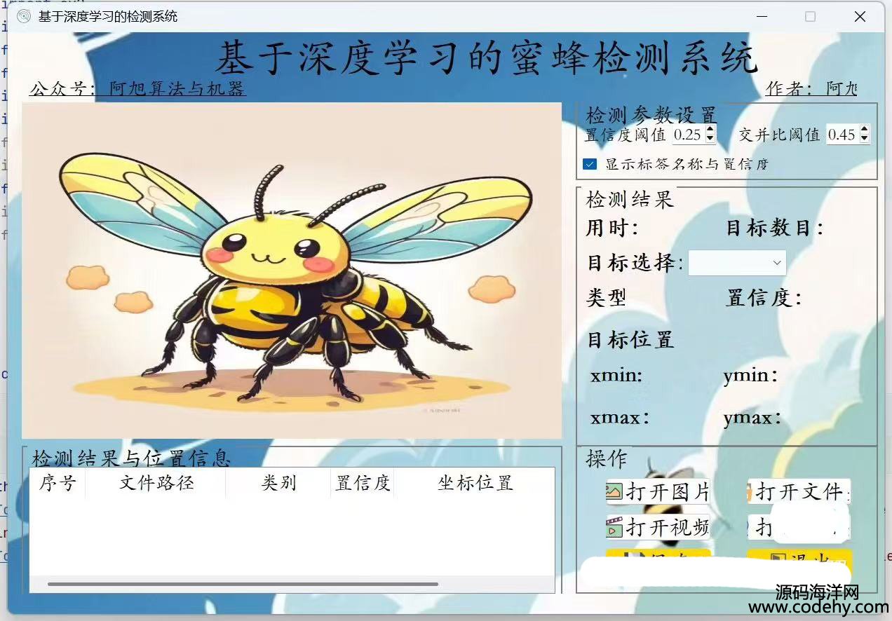Click the 置信度 table column header
This screenshot has height=621, width=892.
coord(363,483)
